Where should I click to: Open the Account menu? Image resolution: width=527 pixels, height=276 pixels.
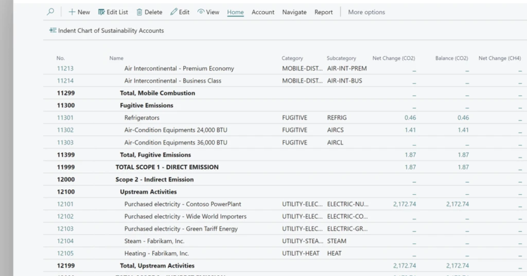[263, 12]
